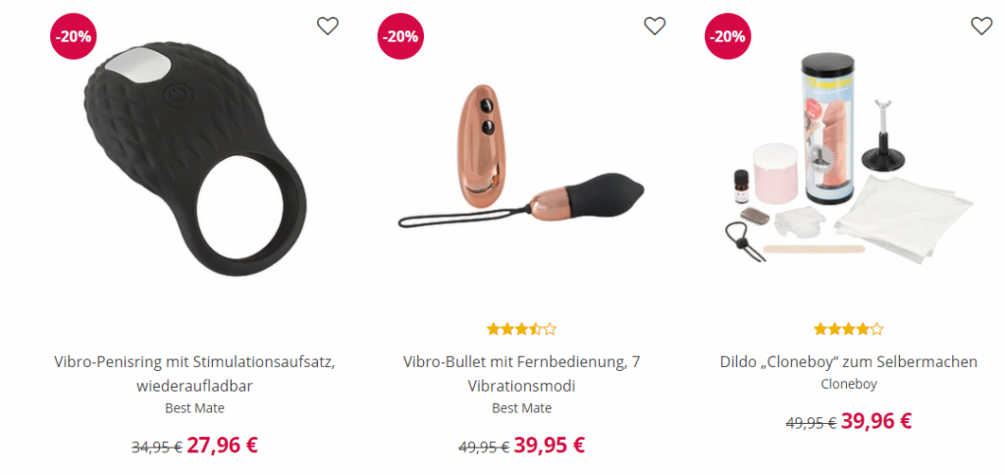The width and height of the screenshot is (1005, 475).
Task: Select the Best Mate brand under the Vibro-Penisring
Action: (x=195, y=407)
